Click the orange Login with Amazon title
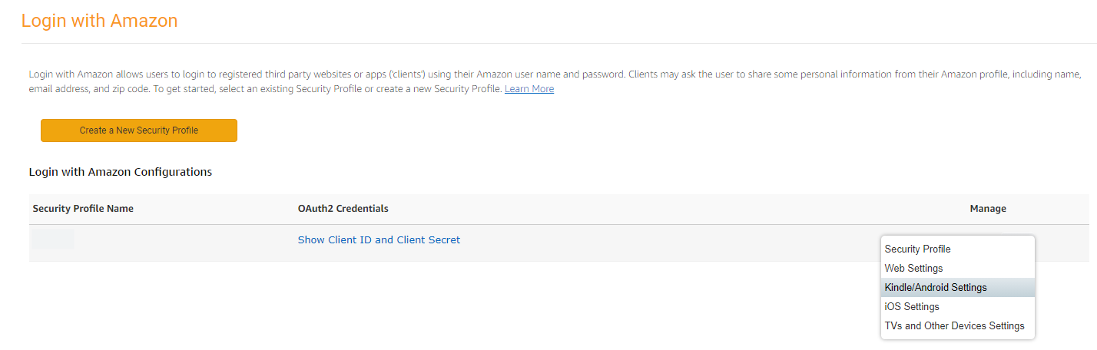 99,21
